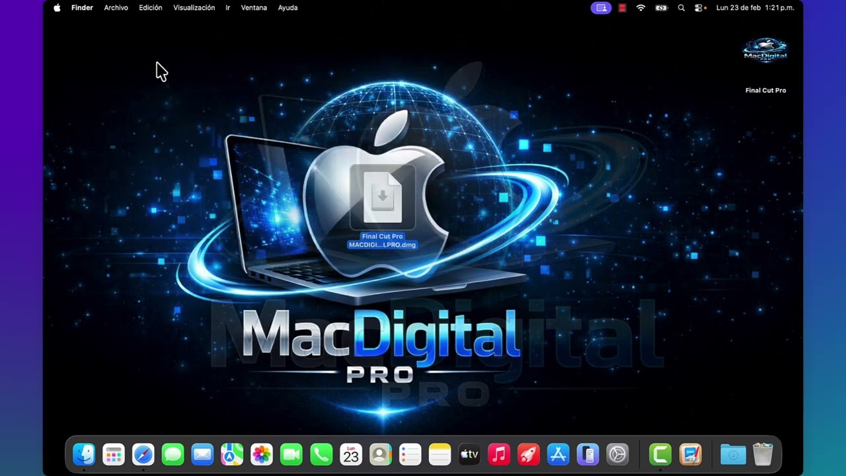Open System Settings gear icon

tap(617, 454)
